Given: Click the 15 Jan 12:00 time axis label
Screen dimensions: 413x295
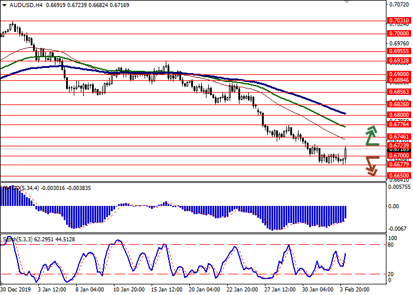Looking at the screenshot, I should tap(166, 290).
